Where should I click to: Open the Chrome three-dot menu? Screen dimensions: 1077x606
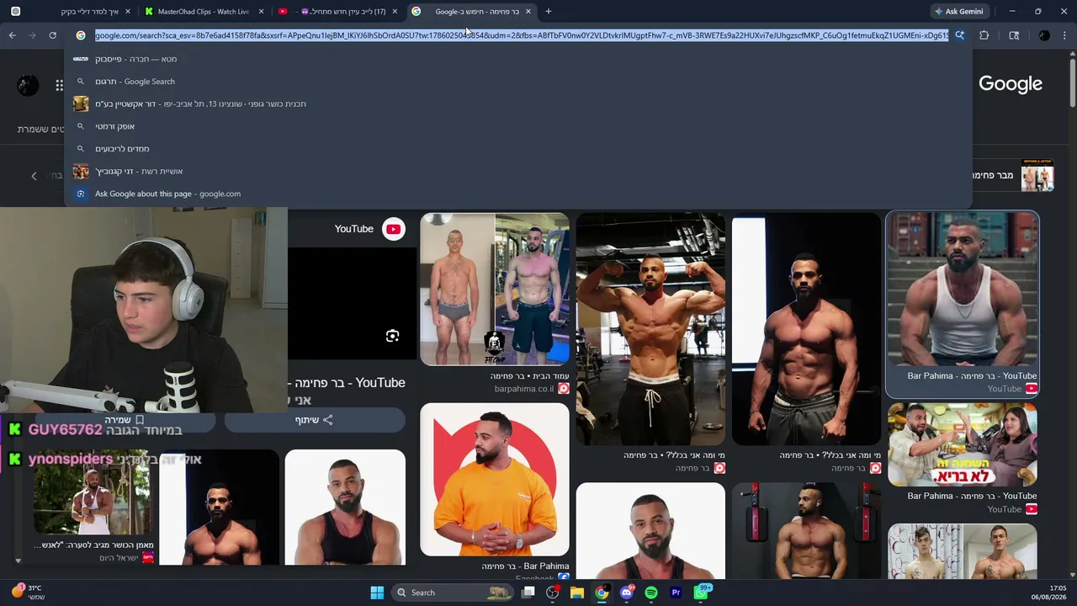[1066, 35]
